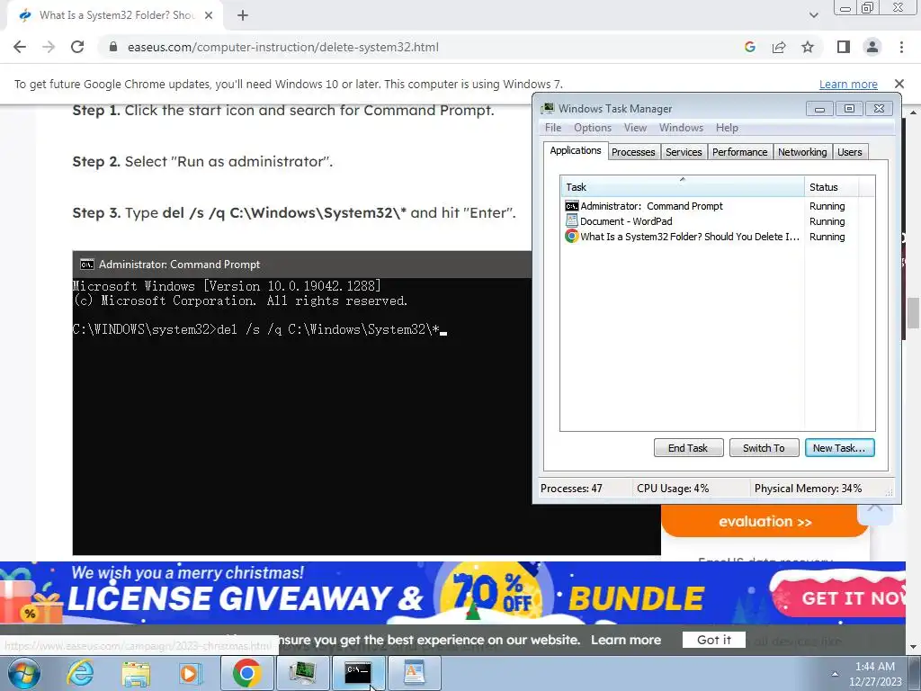Share this page icon
This screenshot has width=921, height=691.
tap(779, 47)
